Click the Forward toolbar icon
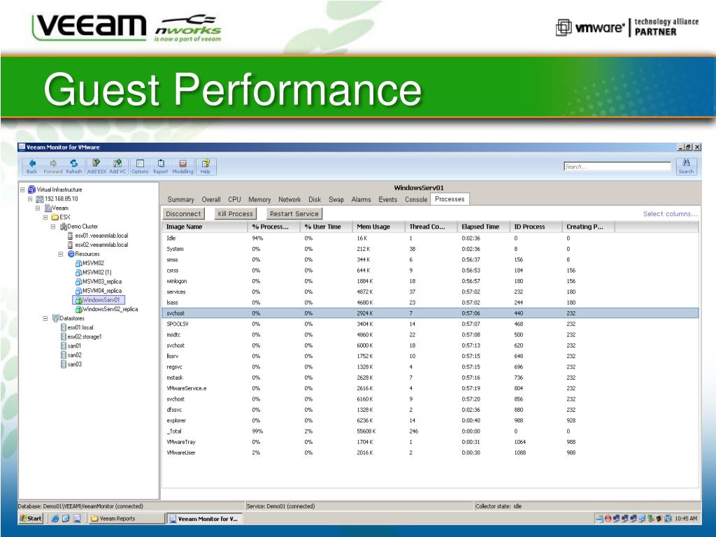 (53, 166)
